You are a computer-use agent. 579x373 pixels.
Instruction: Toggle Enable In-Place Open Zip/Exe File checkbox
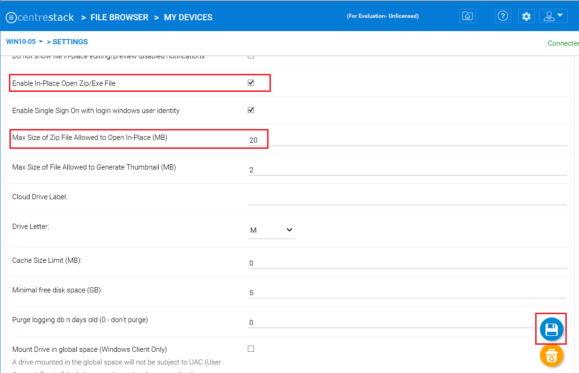tap(251, 83)
